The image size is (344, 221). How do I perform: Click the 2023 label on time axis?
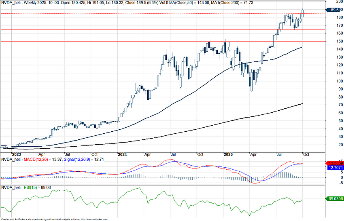(17, 154)
